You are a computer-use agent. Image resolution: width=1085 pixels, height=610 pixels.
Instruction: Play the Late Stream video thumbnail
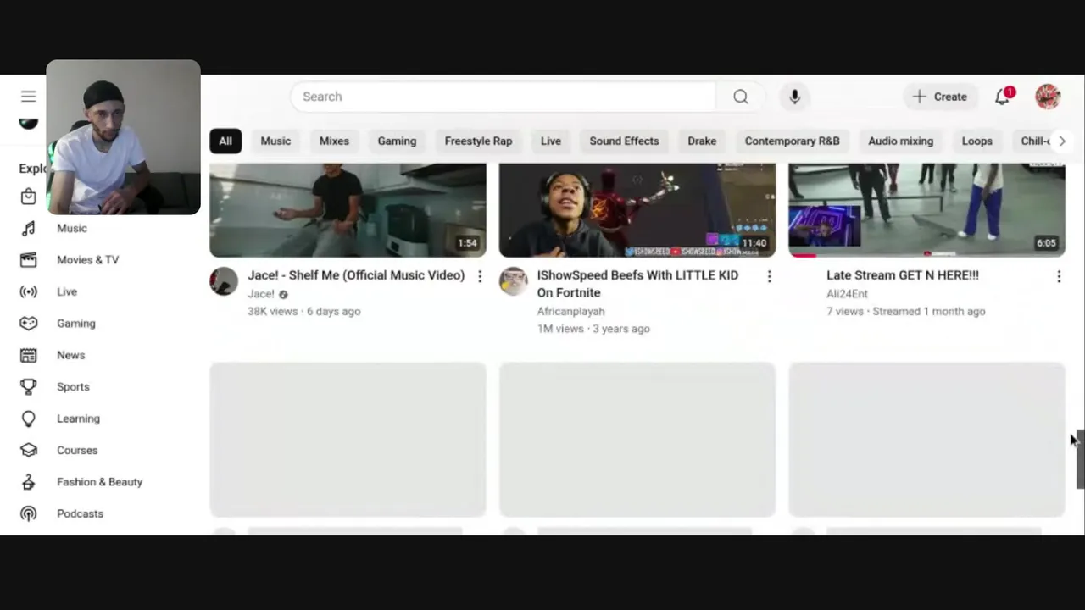[926, 210]
